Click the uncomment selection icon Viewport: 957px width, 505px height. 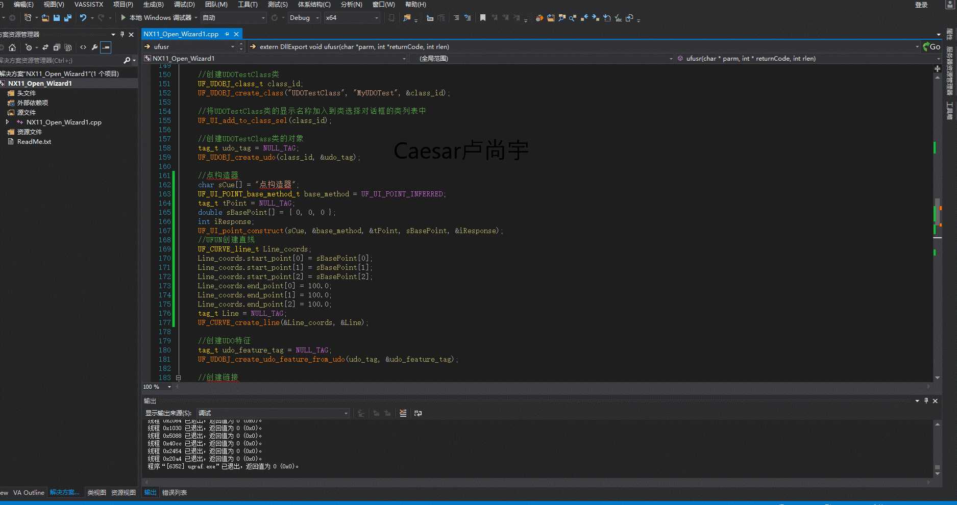(468, 18)
